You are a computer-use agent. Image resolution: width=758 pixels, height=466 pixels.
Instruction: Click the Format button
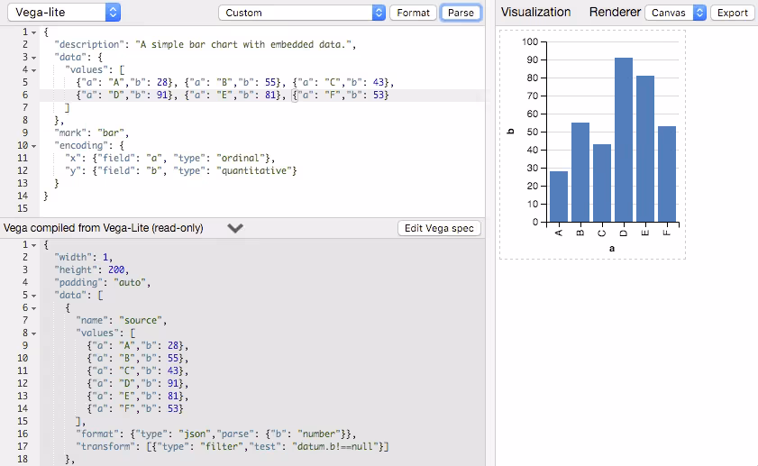pos(414,13)
